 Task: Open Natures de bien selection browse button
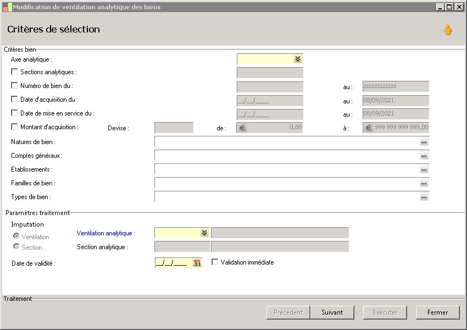point(424,142)
